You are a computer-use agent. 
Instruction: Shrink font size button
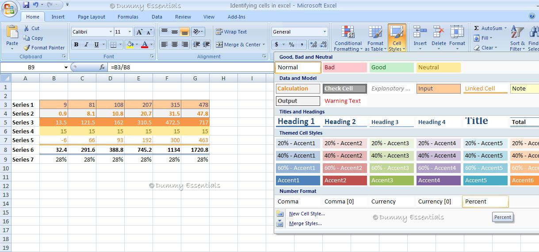149,32
